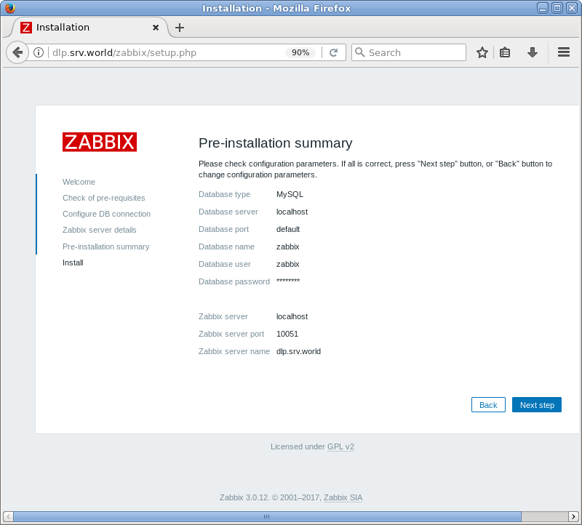Open the Zabbix SIA link
The image size is (582, 525).
coord(343,497)
